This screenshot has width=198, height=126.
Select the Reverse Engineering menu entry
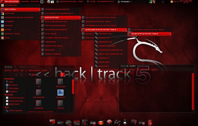pos(61,30)
